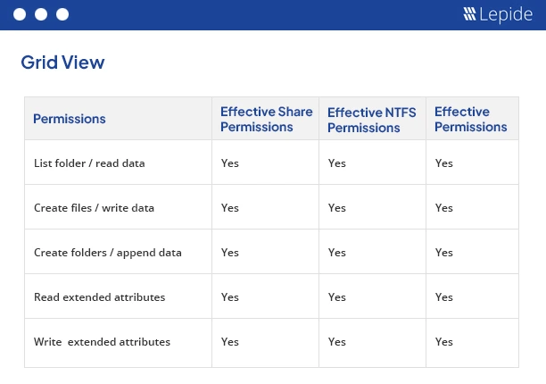The width and height of the screenshot is (546, 384).
Task: Click Share Yes value for List folder
Action: point(230,163)
